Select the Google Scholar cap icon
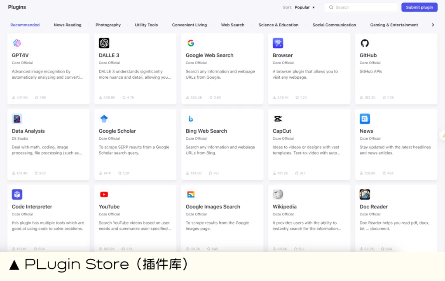This screenshot has width=445, height=281. click(104, 119)
